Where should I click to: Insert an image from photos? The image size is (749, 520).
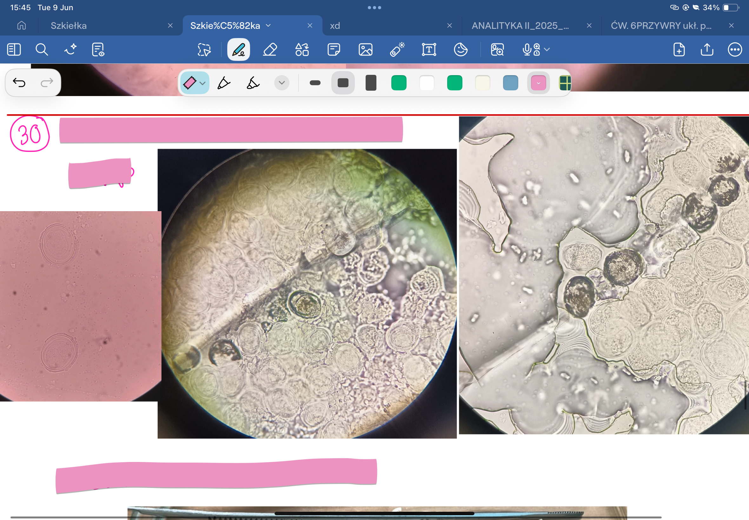pyautogui.click(x=366, y=49)
